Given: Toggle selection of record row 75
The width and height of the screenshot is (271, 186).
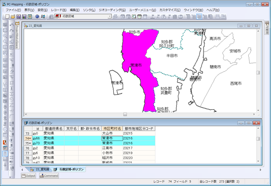Looking at the screenshot, I should coord(28,143).
